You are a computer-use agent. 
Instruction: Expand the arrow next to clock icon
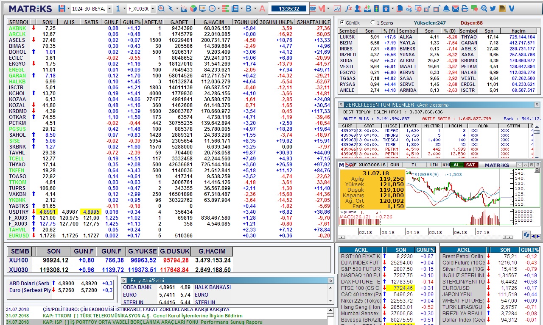(218, 8)
